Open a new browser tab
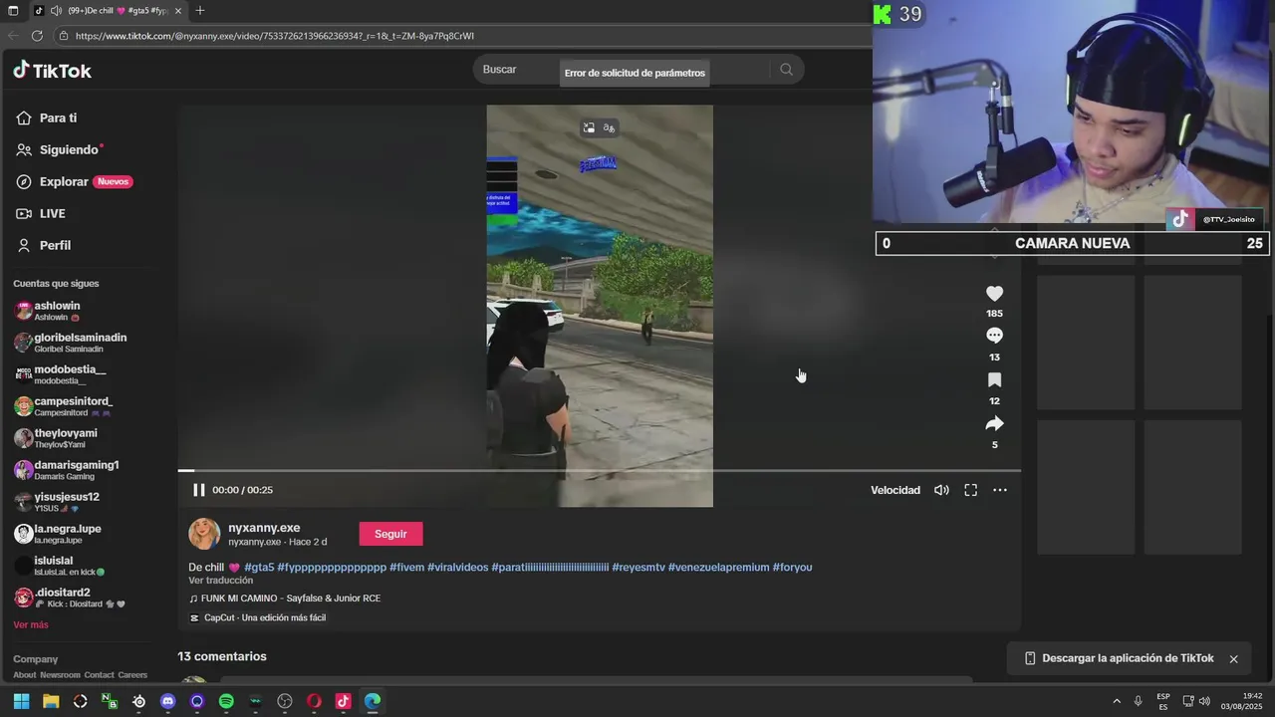The width and height of the screenshot is (1275, 717). 199,11
